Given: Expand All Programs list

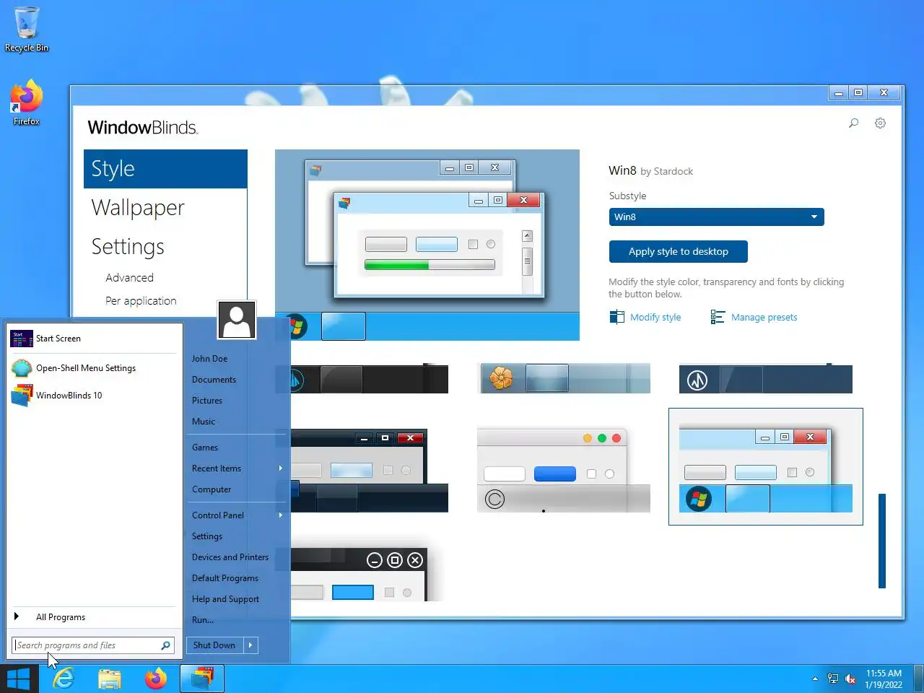Looking at the screenshot, I should [93, 617].
